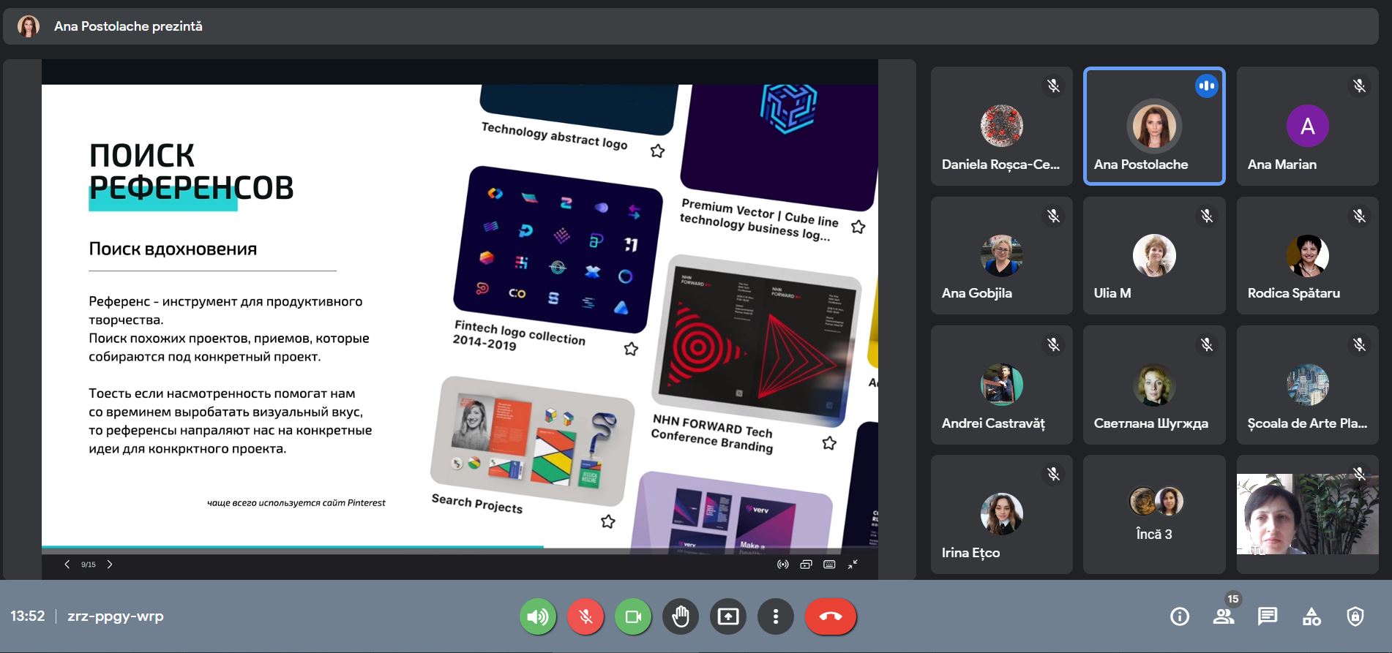Select Rodica Spătaru's participant tile
The image size is (1392, 653).
[1307, 256]
